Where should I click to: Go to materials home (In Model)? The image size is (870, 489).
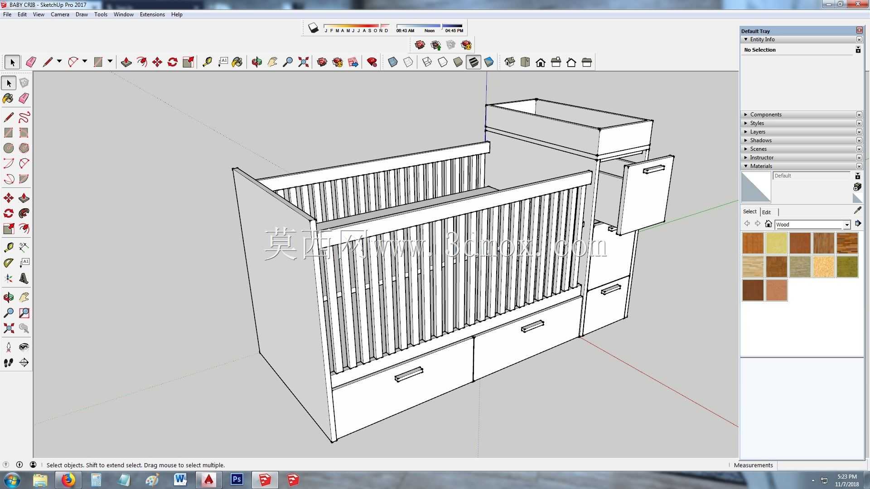point(768,224)
